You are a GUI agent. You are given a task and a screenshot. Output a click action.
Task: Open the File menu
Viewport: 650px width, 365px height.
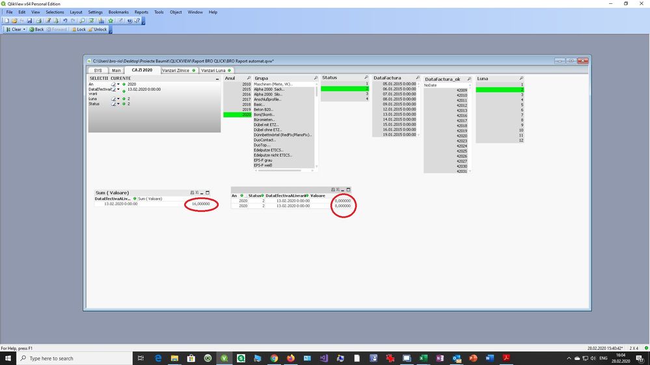pos(9,12)
